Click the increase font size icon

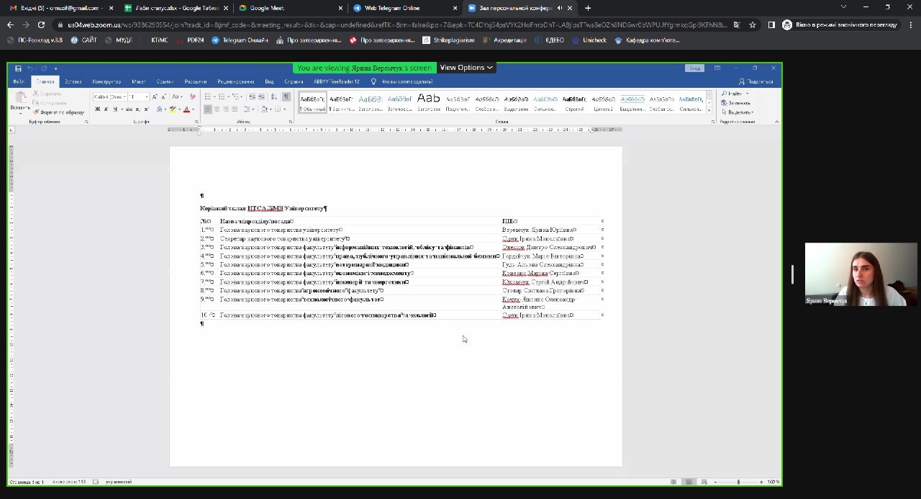coord(154,96)
